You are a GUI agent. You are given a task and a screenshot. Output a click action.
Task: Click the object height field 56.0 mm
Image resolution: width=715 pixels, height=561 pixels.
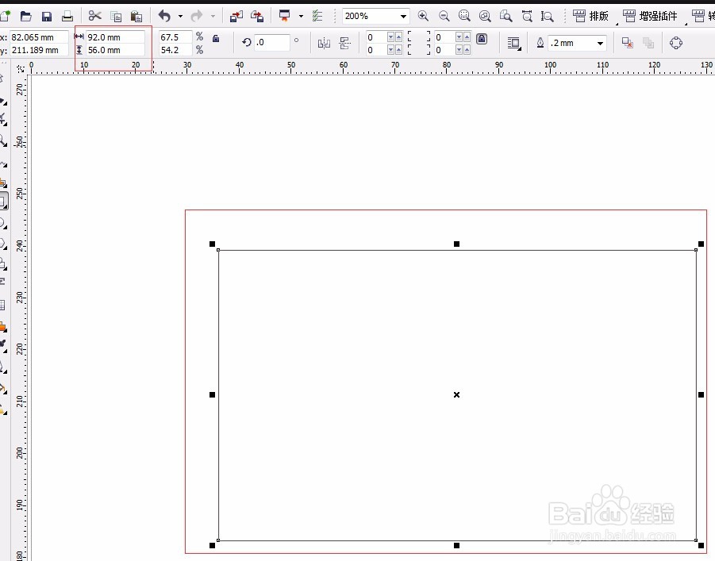click(115, 50)
